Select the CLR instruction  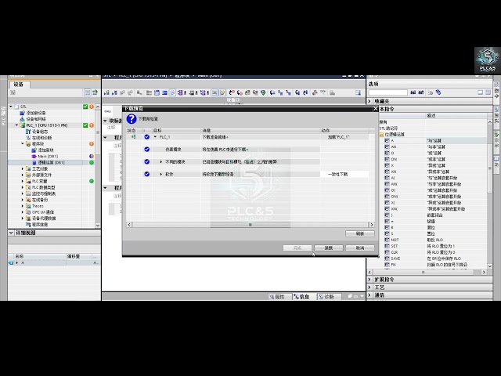(434, 252)
